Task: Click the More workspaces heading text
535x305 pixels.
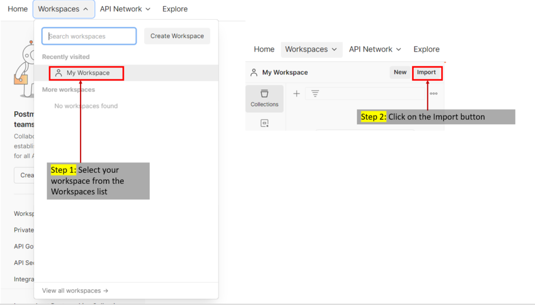Action: coord(68,90)
